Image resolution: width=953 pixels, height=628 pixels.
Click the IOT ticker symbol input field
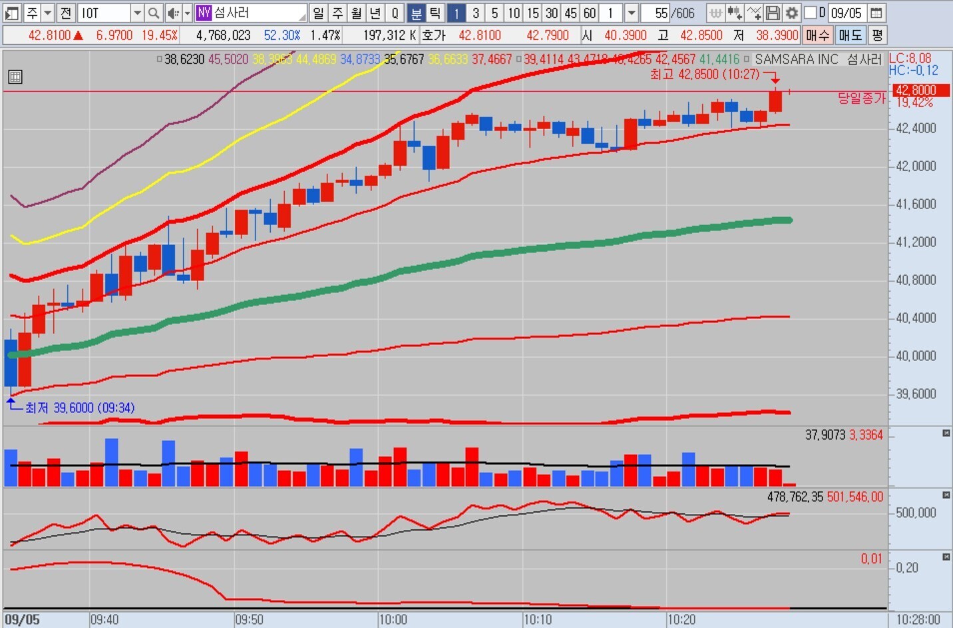point(104,13)
